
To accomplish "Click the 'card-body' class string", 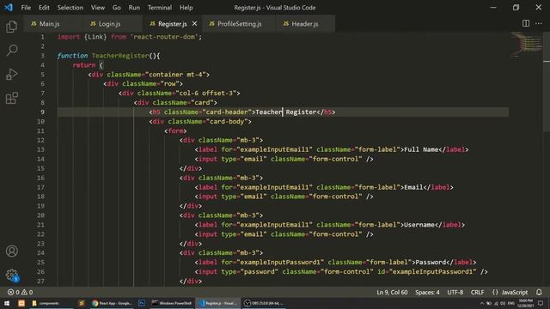I will pyautogui.click(x=227, y=122).
